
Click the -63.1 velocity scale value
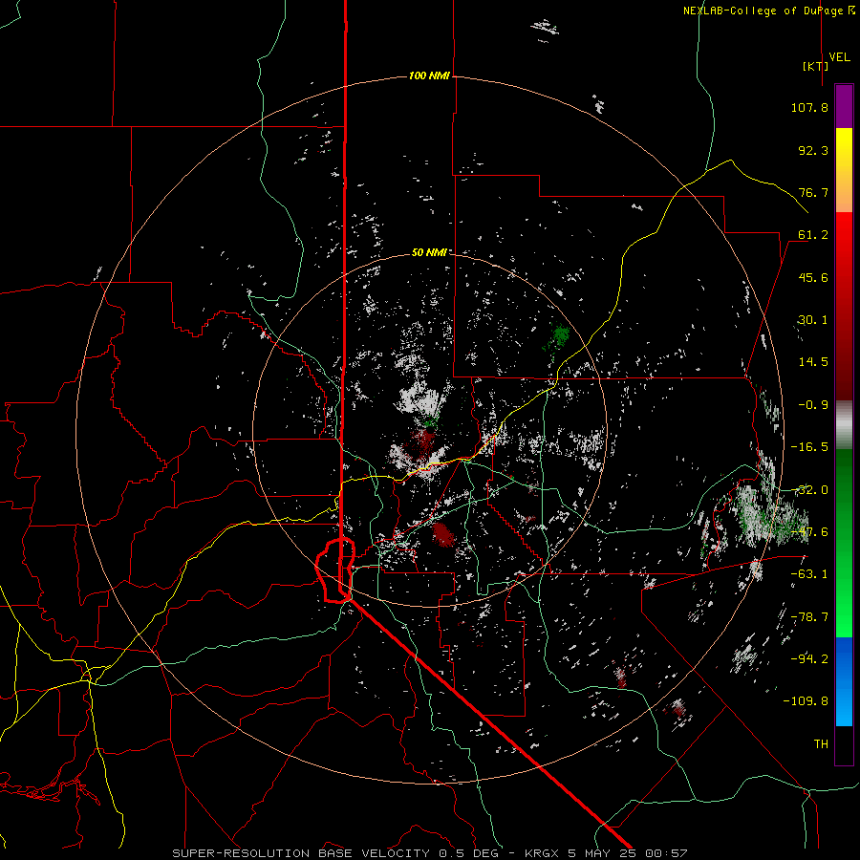(x=809, y=574)
